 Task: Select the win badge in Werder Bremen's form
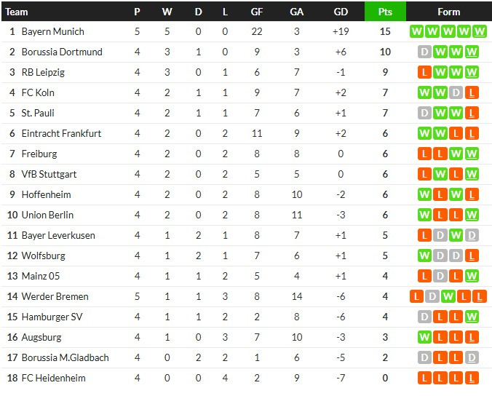coord(448,296)
